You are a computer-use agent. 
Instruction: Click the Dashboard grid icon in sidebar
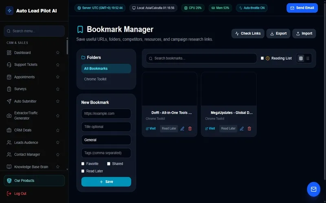(x=9, y=53)
